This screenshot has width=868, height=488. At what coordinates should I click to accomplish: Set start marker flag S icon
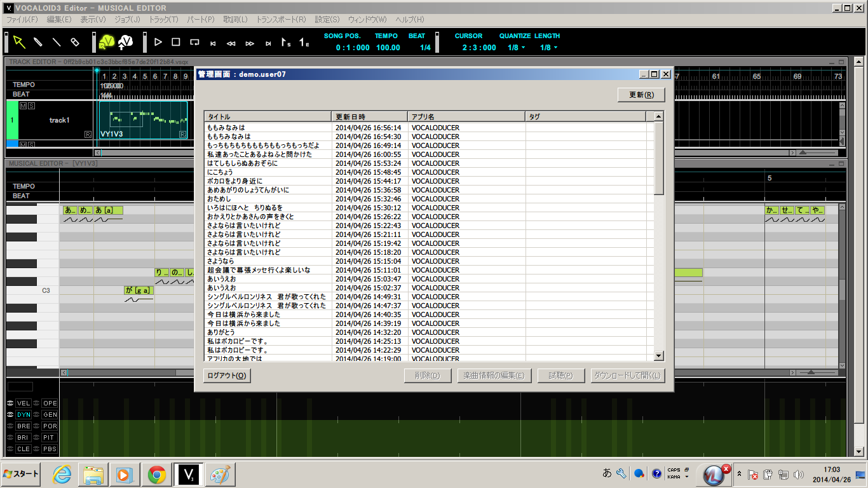[286, 43]
